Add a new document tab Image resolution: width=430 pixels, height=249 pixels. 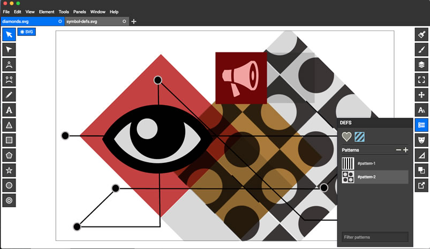[x=134, y=21]
